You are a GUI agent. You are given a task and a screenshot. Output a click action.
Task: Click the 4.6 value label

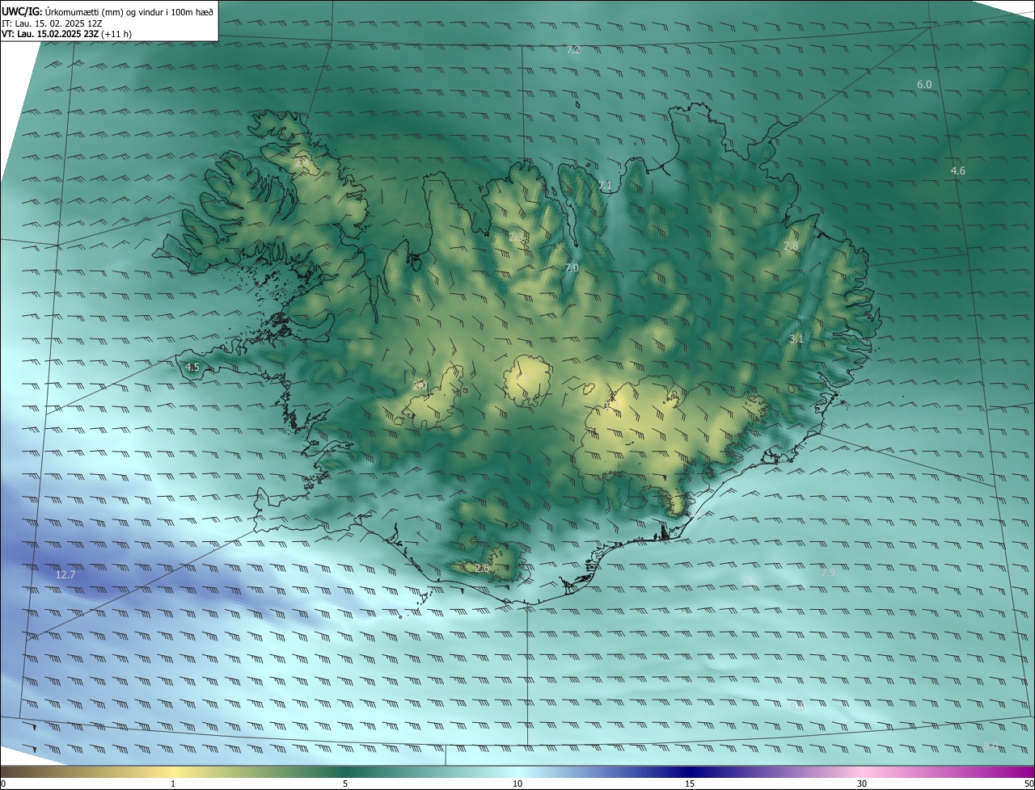(958, 170)
